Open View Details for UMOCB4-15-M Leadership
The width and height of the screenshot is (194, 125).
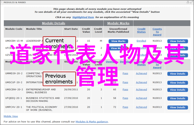click(x=178, y=41)
